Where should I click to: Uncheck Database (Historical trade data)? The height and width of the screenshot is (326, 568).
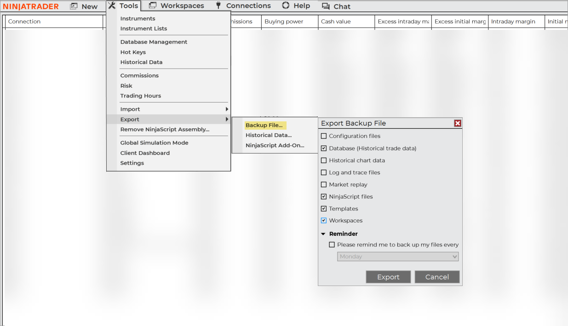324,149
